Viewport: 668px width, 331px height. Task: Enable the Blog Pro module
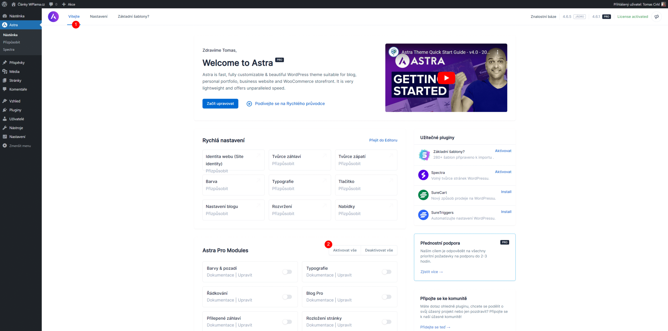point(386,297)
